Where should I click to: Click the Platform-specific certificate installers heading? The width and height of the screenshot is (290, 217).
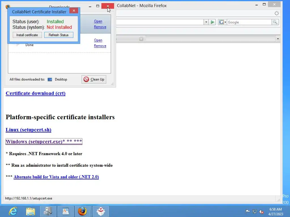tap(60, 117)
